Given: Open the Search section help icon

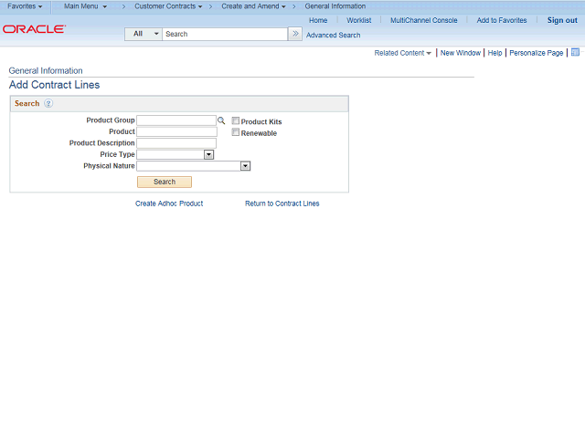Looking at the screenshot, I should coord(48,103).
